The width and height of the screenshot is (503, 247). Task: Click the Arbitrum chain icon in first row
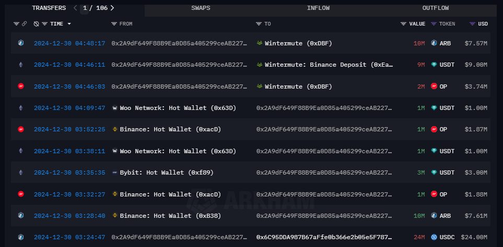21,43
